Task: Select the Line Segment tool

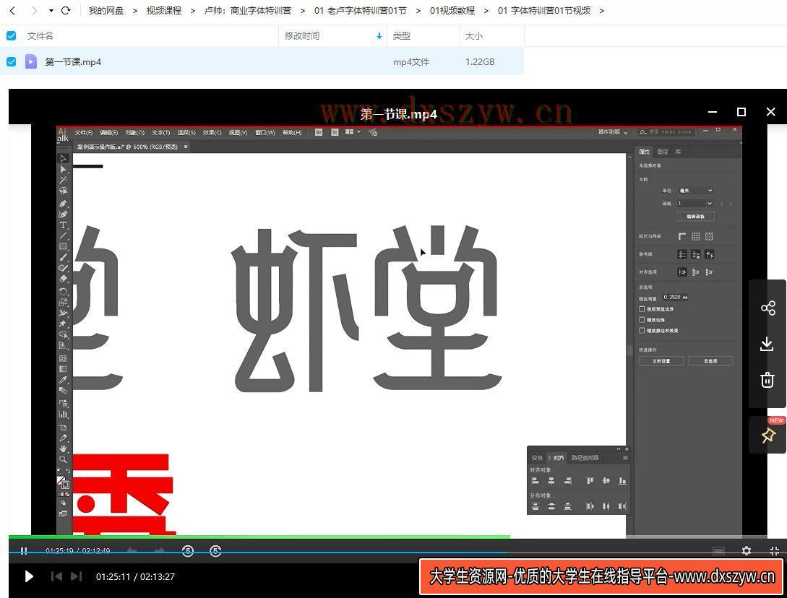Action: pos(64,235)
